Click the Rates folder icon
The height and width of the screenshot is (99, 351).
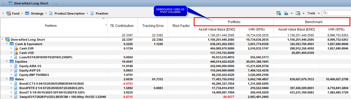(12, 79)
